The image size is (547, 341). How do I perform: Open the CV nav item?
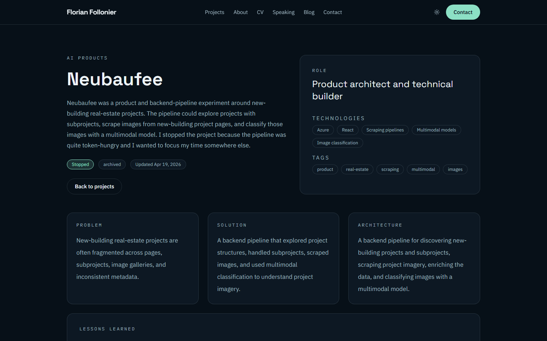(260, 12)
